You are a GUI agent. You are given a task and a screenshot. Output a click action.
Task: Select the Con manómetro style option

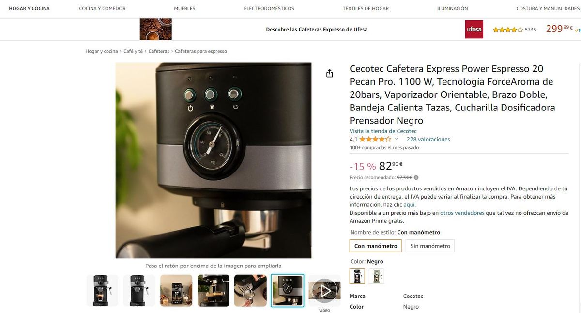click(376, 246)
